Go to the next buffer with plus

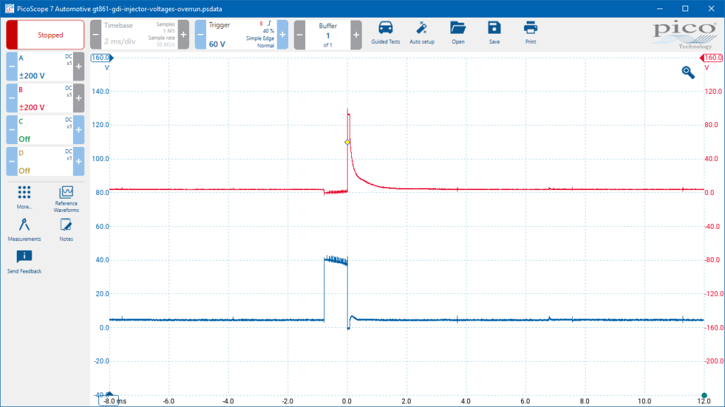coord(356,35)
